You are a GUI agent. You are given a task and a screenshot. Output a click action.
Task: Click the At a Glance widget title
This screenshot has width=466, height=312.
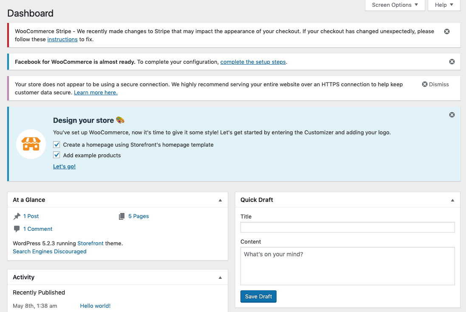tap(29, 200)
